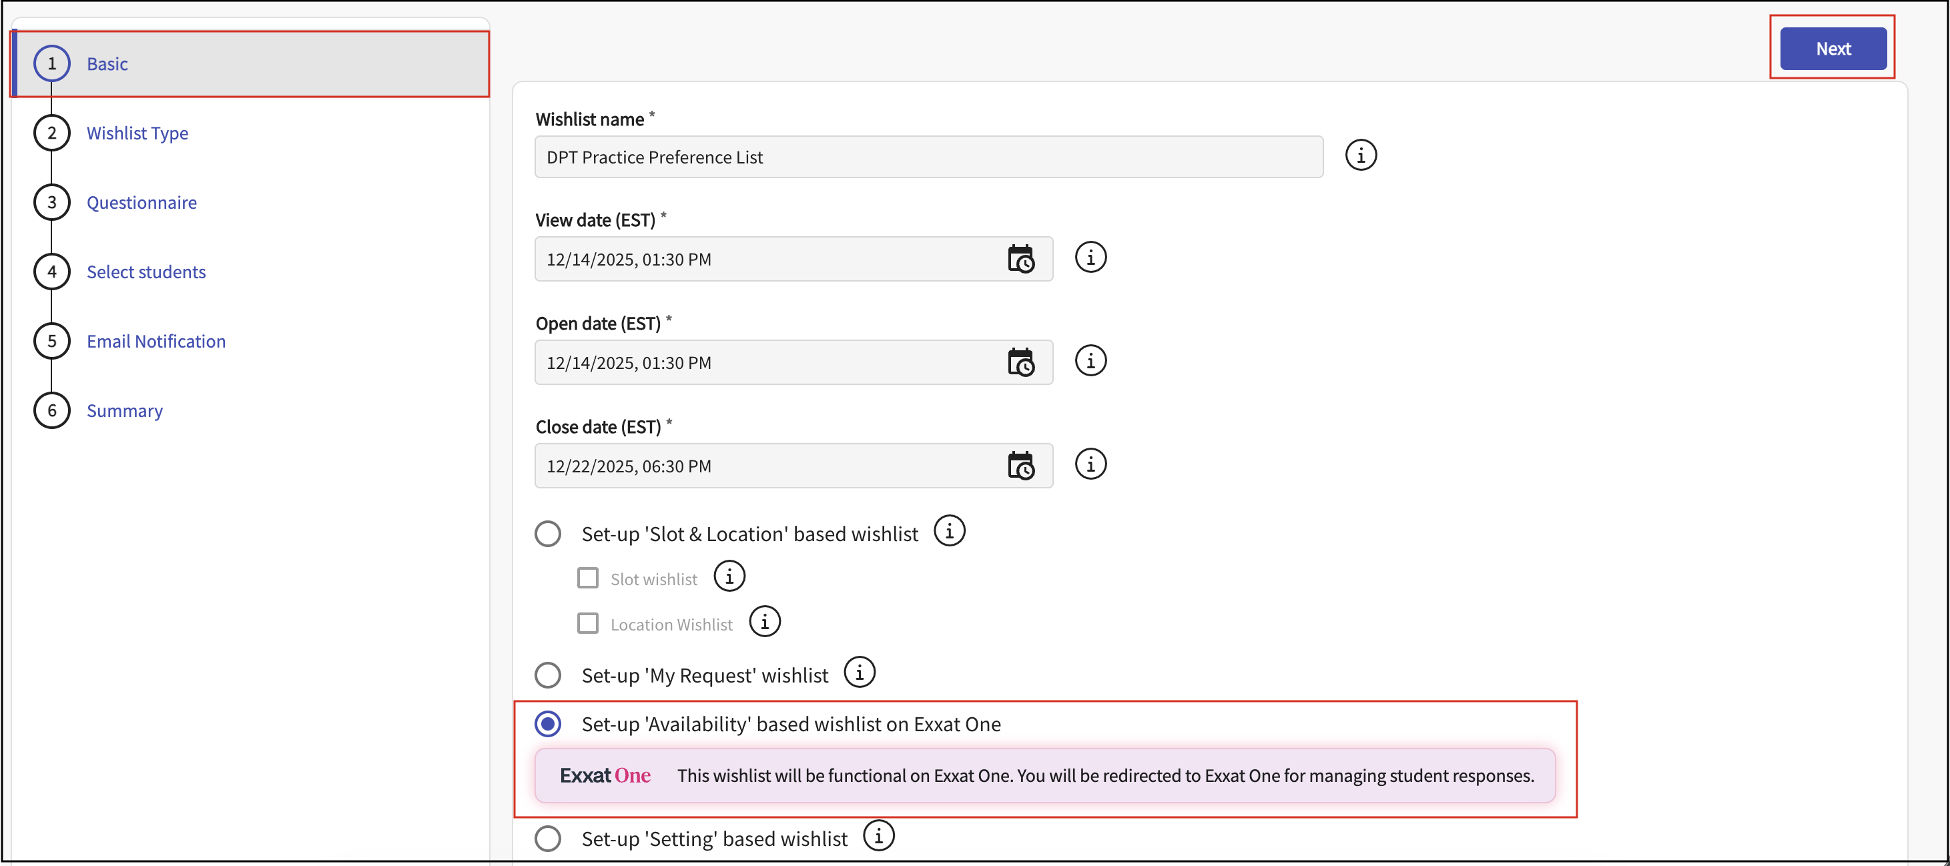Image resolution: width=1950 pixels, height=866 pixels.
Task: Select 'Setting' based wishlist radio option
Action: click(548, 839)
